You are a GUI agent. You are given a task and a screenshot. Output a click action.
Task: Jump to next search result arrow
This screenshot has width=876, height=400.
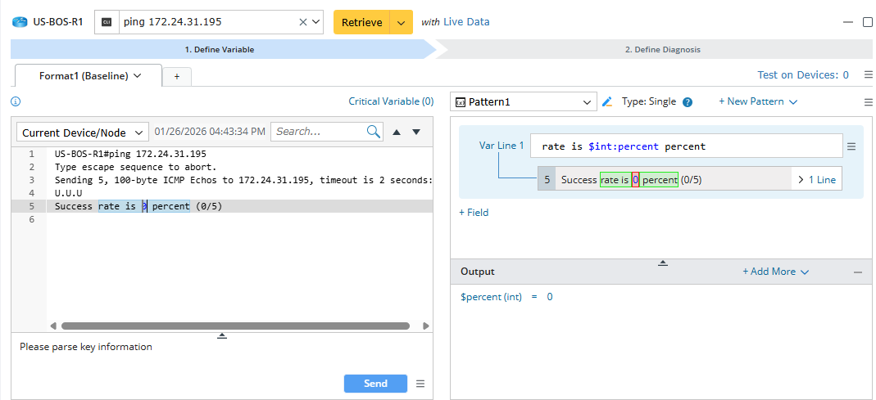point(416,132)
